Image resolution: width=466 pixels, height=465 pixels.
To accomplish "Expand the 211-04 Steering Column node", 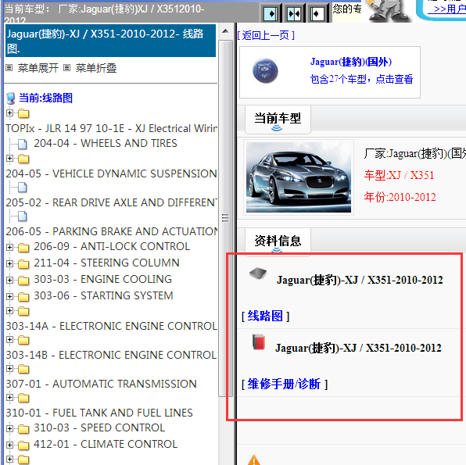I will (x=9, y=263).
